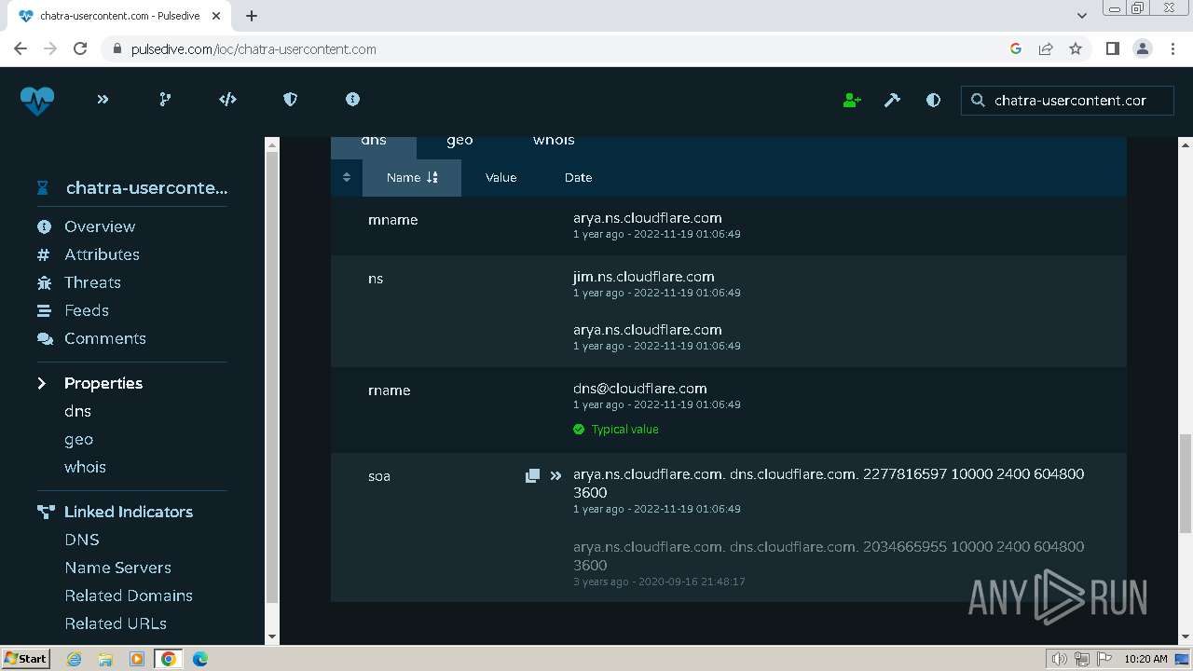Image resolution: width=1193 pixels, height=671 pixels.
Task: Copy the soa value with copy icon
Action: pos(532,475)
